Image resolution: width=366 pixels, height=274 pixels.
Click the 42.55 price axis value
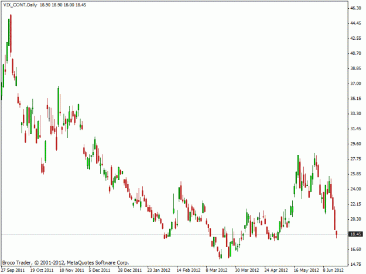click(x=355, y=38)
